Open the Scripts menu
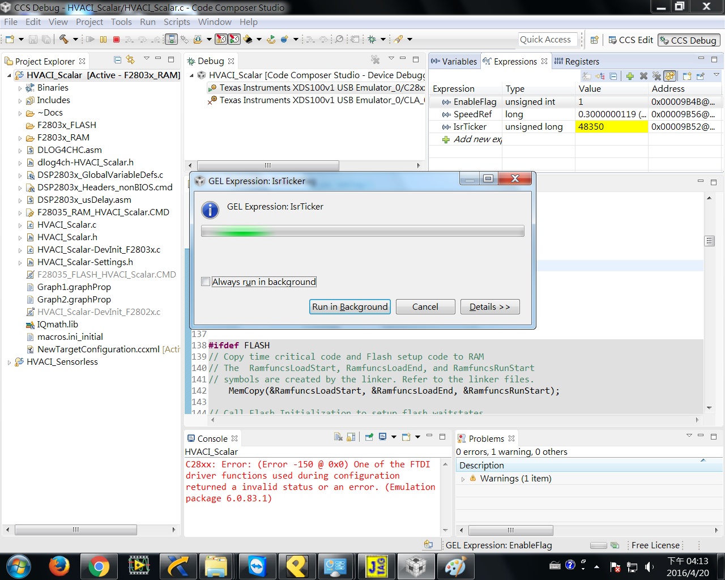The height and width of the screenshot is (580, 725). point(177,22)
